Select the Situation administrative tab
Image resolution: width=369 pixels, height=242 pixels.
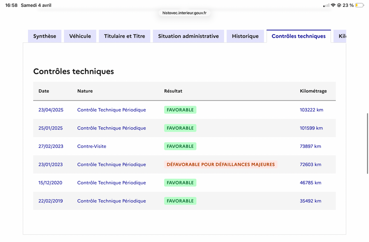point(188,36)
